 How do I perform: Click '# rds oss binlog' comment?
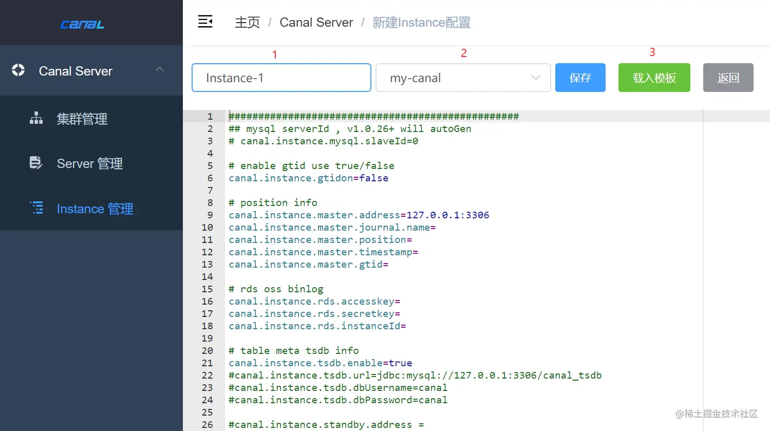click(x=276, y=289)
